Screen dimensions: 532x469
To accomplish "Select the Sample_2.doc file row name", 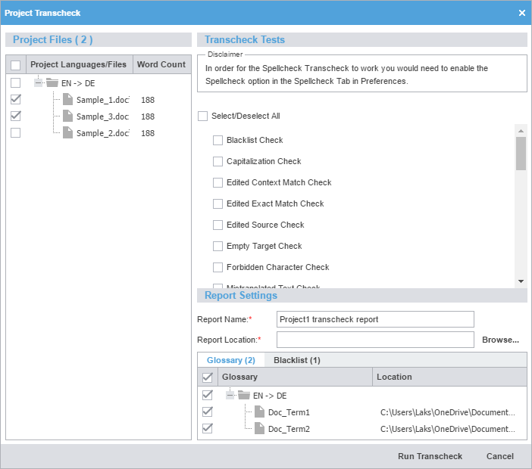I will tap(103, 133).
